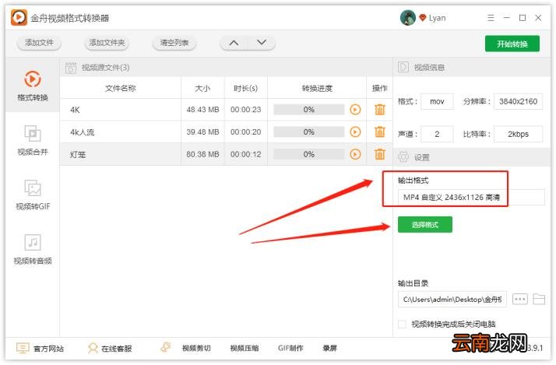Open the 格式转换 sidebar tab
The height and width of the screenshot is (365, 556).
coord(32,86)
